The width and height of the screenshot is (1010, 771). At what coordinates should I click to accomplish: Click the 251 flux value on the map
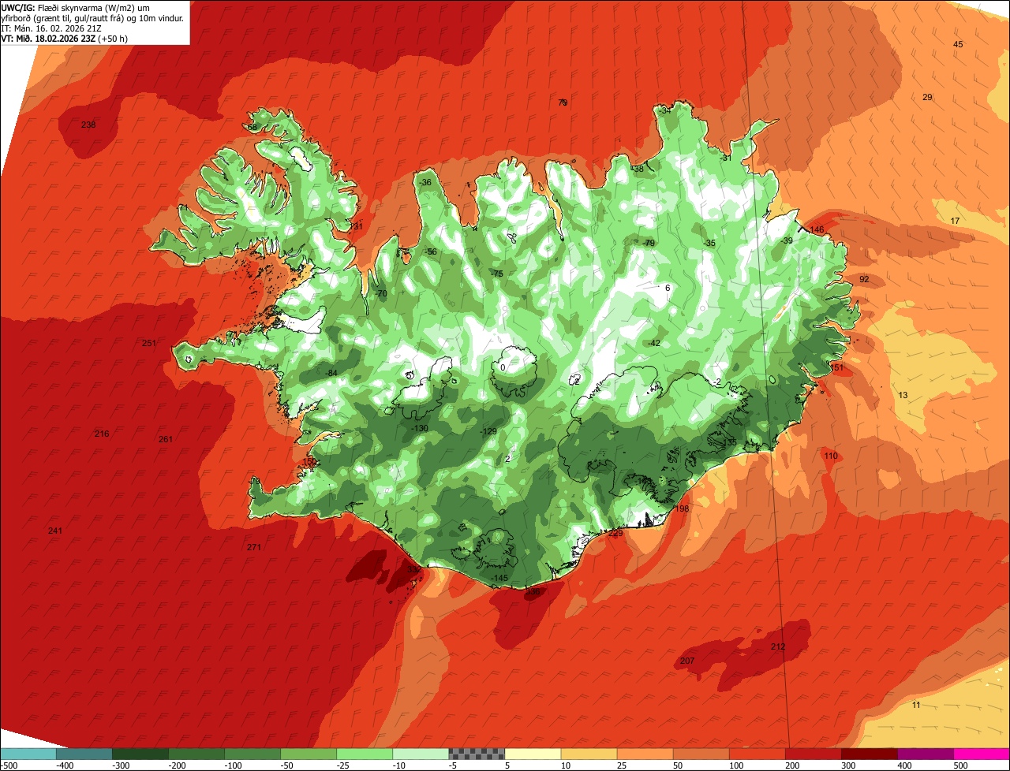point(149,344)
